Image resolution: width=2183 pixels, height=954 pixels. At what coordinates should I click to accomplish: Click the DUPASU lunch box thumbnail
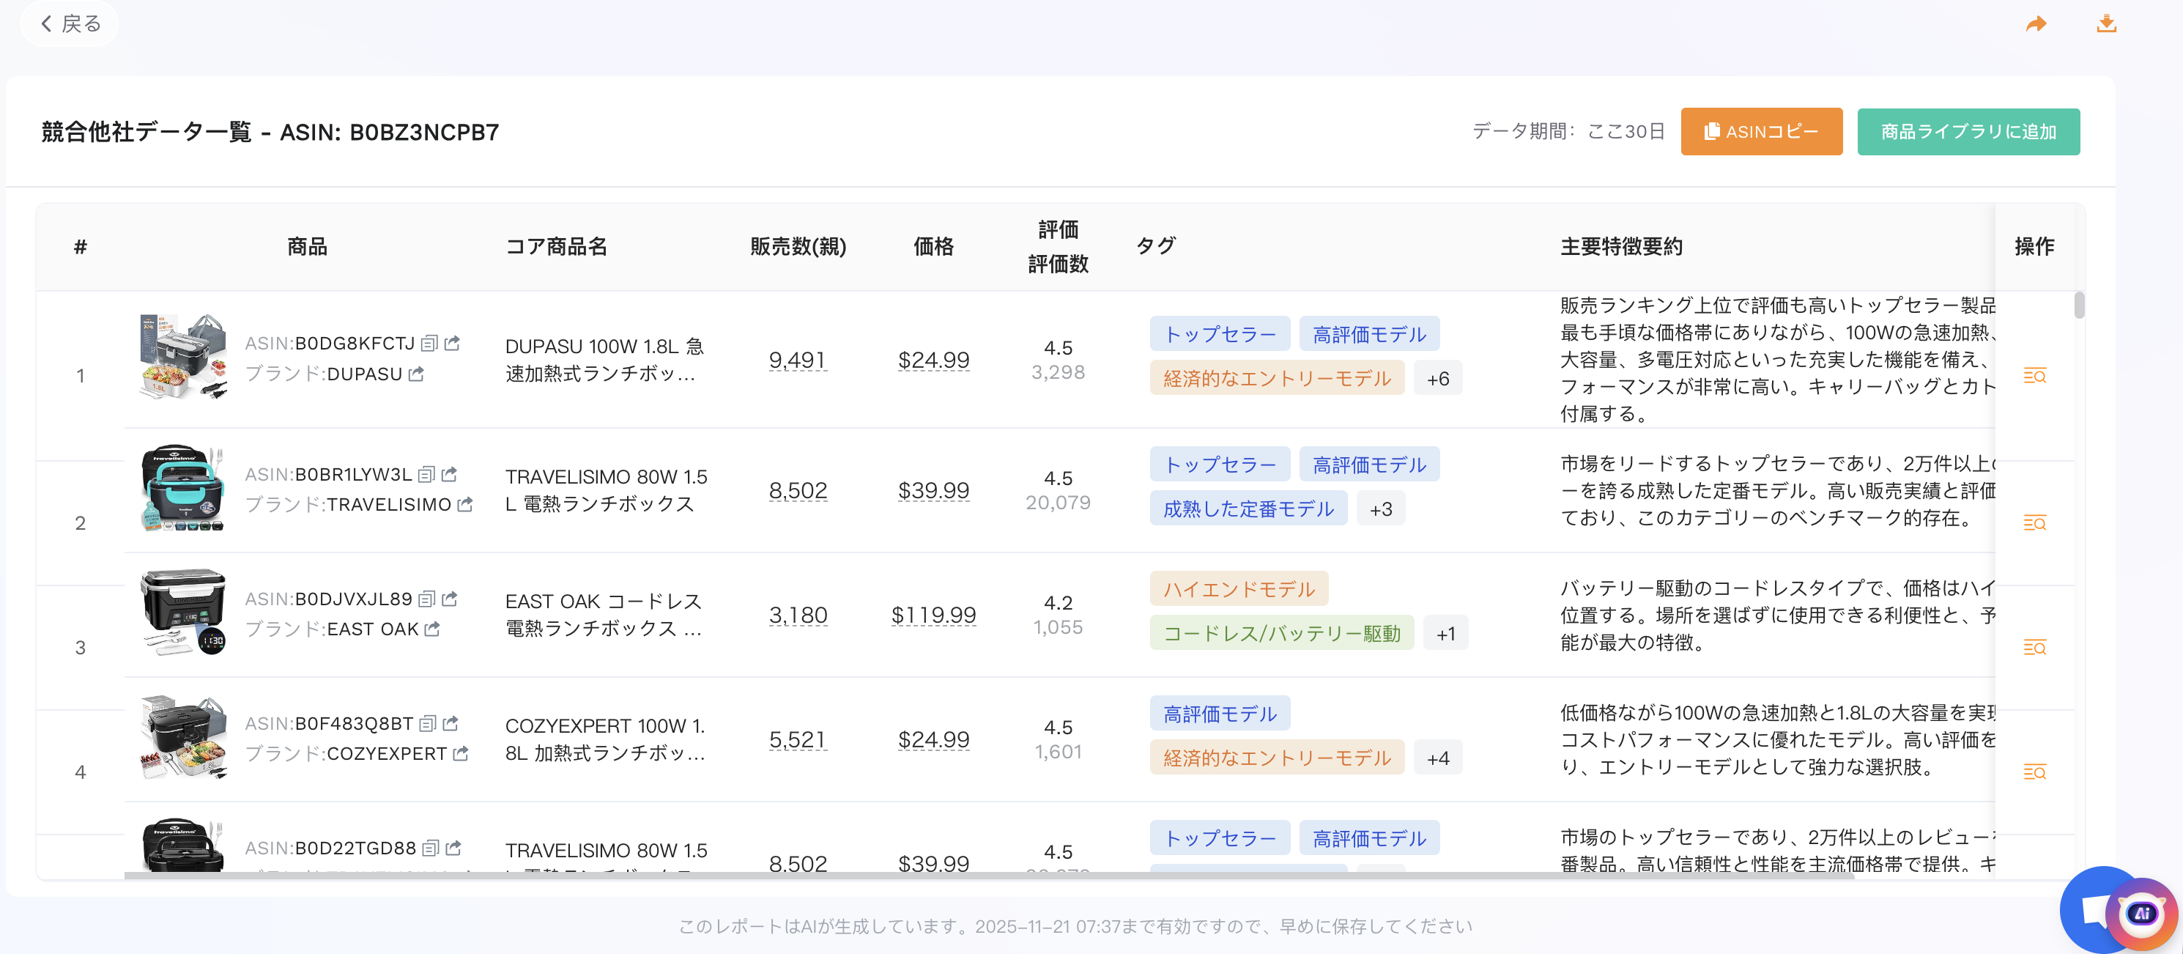tap(183, 356)
